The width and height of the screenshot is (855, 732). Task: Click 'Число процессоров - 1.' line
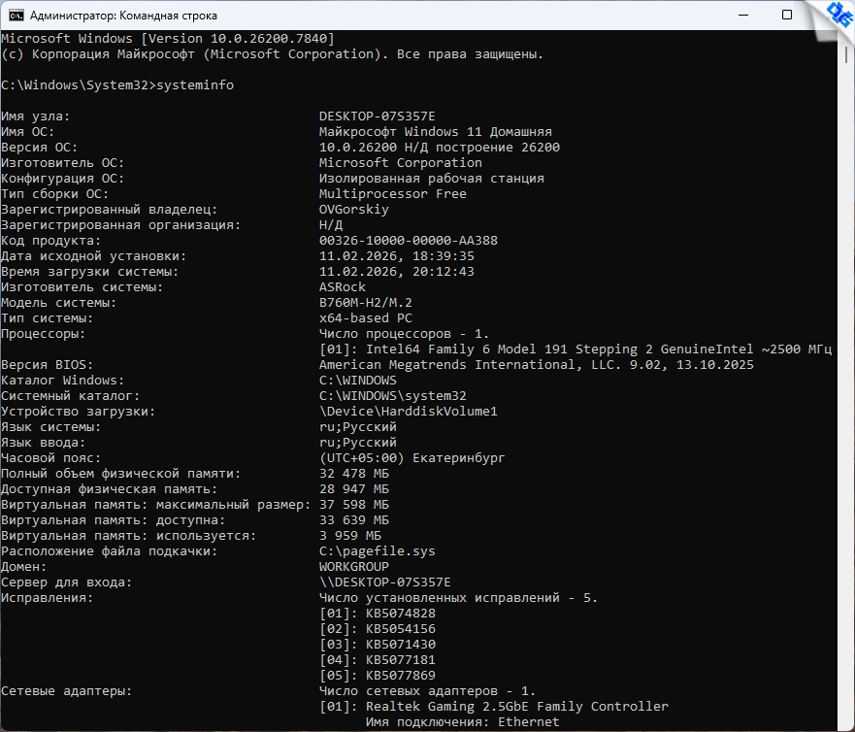405,334
